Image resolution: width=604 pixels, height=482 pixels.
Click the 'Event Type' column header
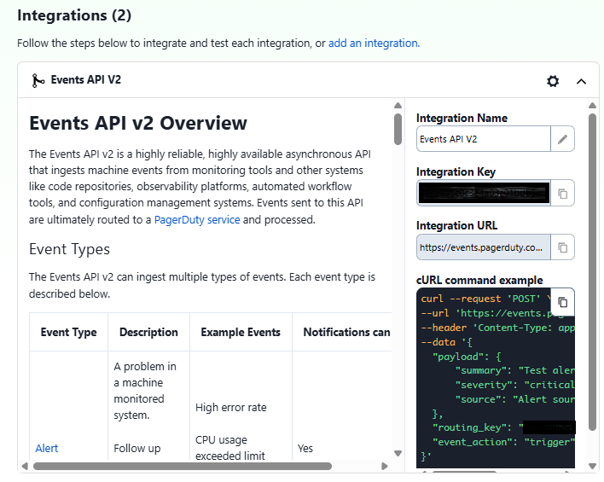pos(68,332)
